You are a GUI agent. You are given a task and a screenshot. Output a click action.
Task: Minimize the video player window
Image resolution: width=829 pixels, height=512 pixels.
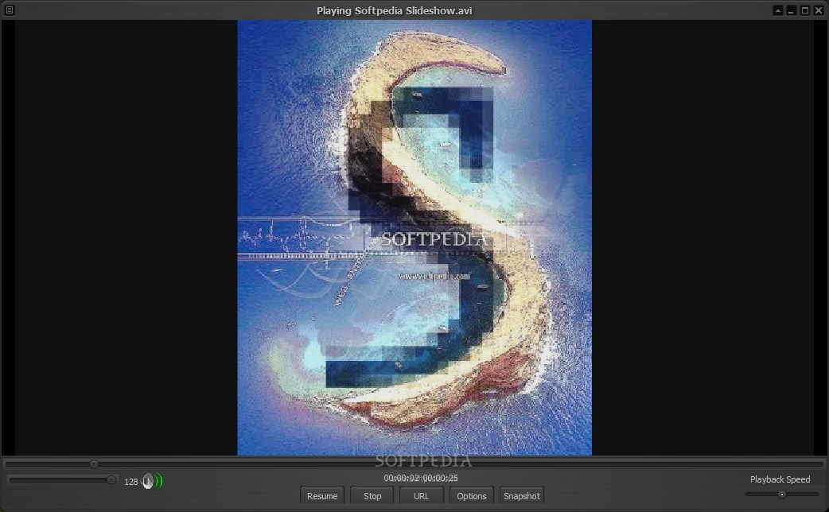tap(791, 10)
